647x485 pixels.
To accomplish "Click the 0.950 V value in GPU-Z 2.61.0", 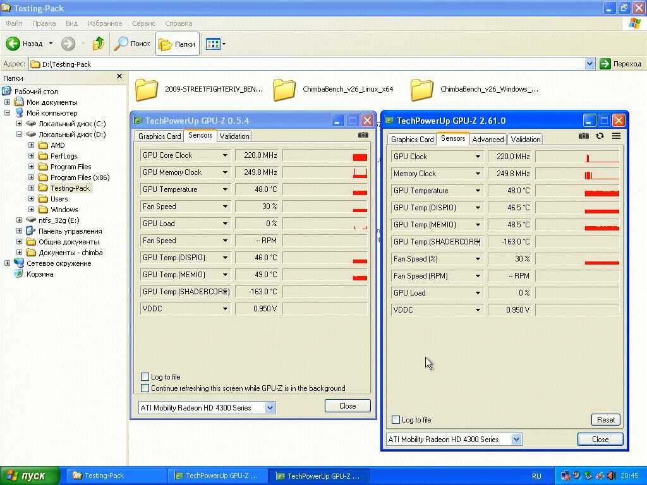I will click(510, 309).
